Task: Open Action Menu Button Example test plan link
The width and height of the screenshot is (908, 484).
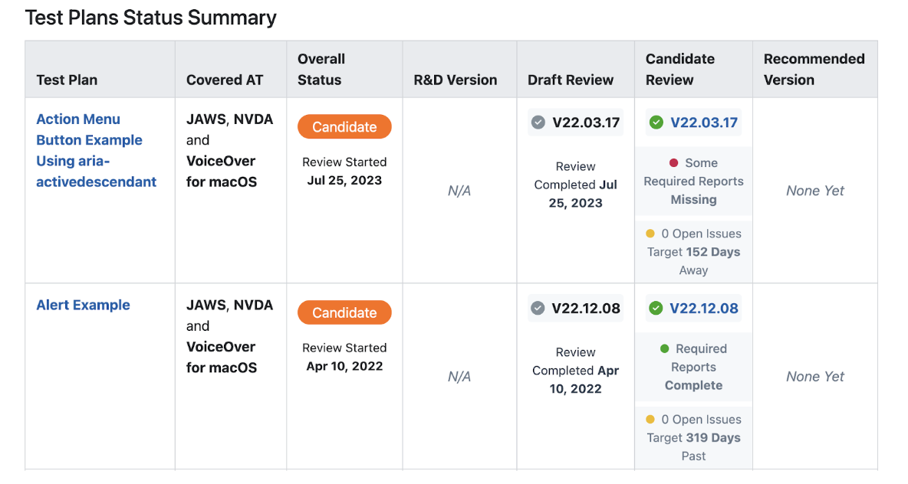Action: pos(96,150)
